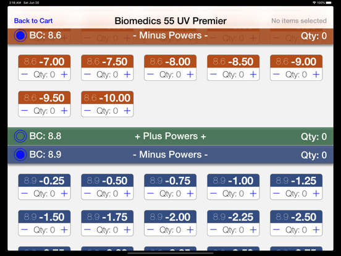The width and height of the screenshot is (341, 256).
Task: Select the 8.6 -10.00 power label
Action: (107, 98)
